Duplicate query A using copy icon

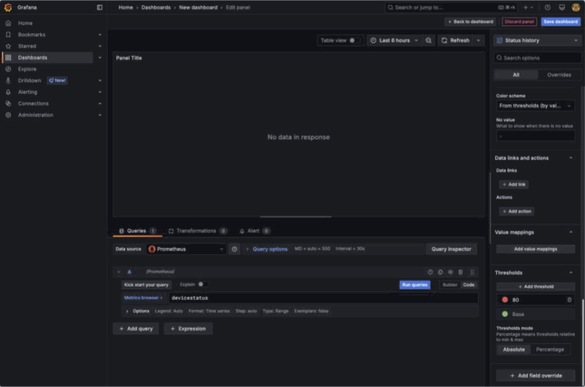[x=440, y=272]
